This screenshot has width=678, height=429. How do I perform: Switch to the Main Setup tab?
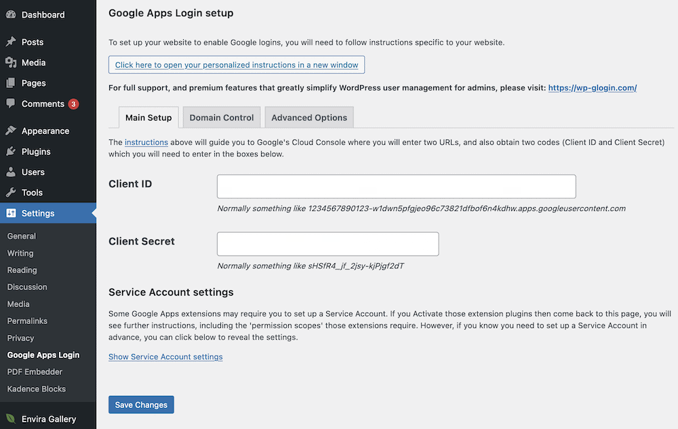[148, 117]
